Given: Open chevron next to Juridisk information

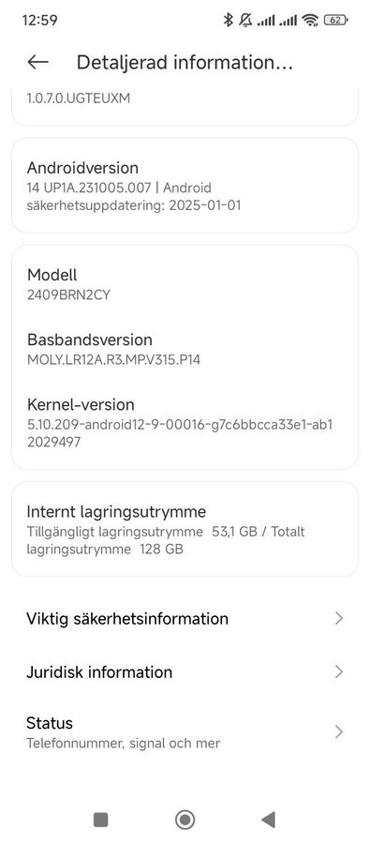Looking at the screenshot, I should tap(339, 671).
